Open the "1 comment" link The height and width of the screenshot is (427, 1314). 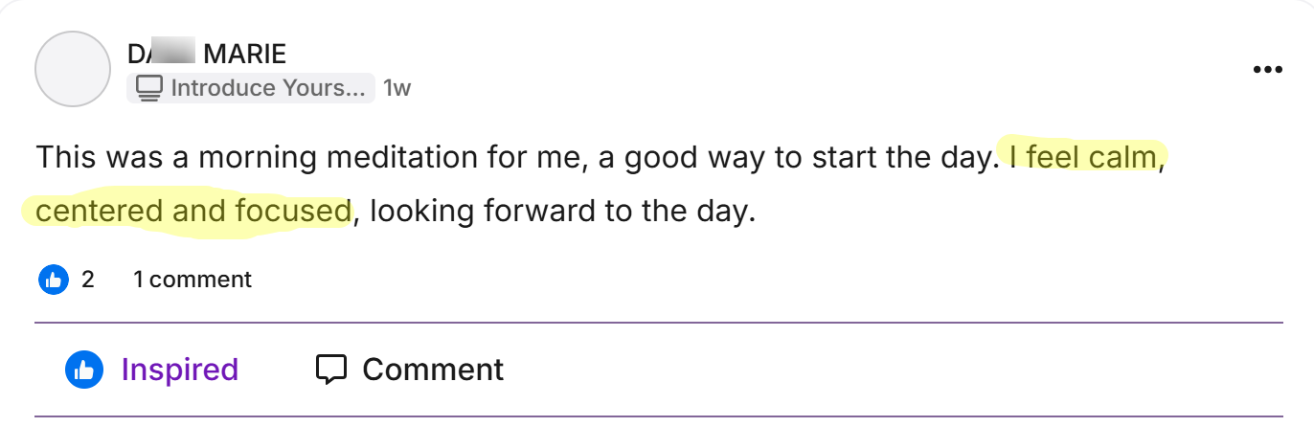coord(192,280)
